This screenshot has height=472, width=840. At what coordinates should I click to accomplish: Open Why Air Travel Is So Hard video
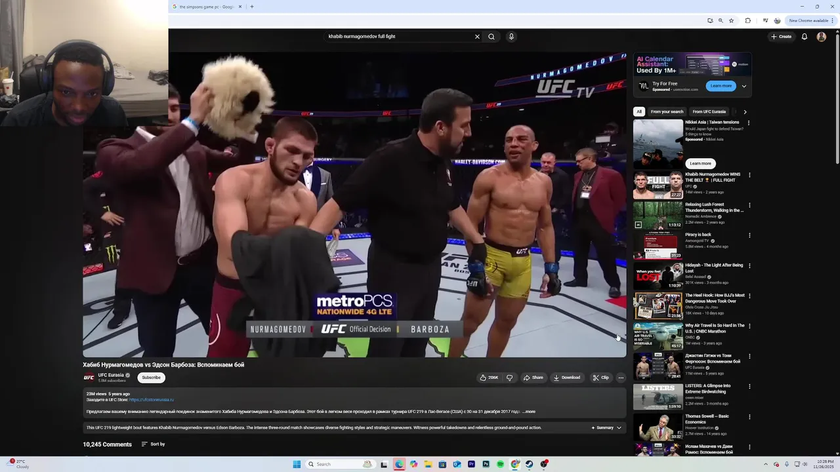658,336
